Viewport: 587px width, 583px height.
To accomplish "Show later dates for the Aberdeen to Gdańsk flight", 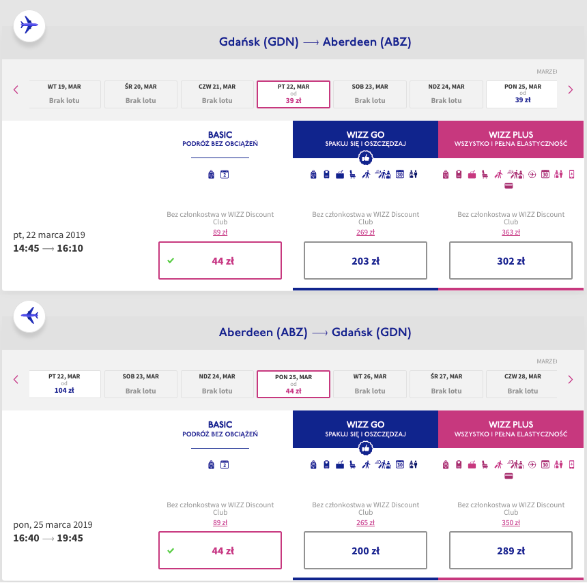I will (571, 380).
